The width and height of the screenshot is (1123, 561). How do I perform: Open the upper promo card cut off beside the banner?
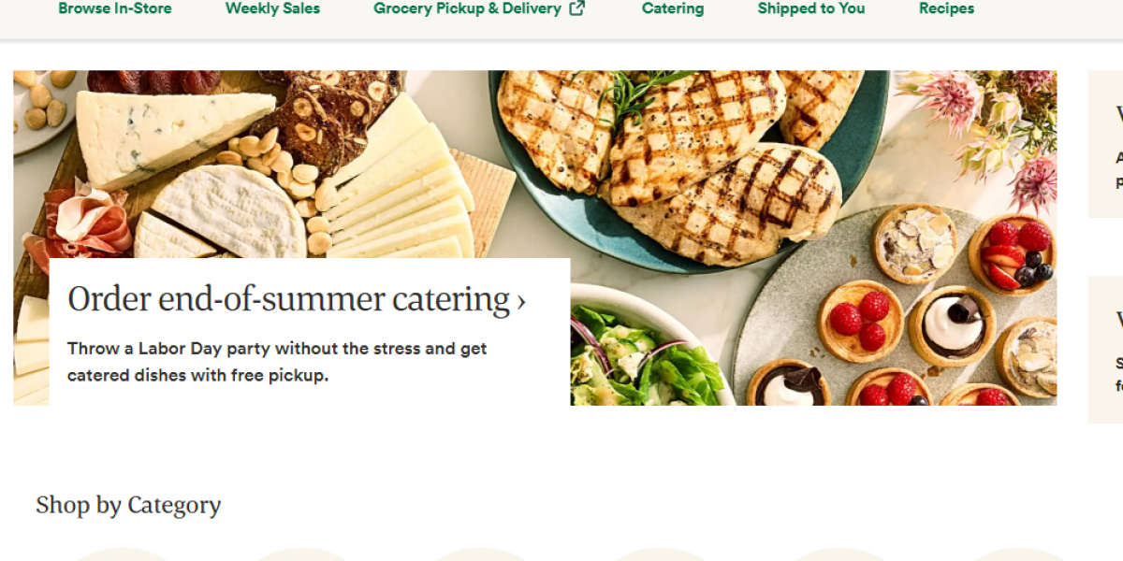tap(1105, 144)
